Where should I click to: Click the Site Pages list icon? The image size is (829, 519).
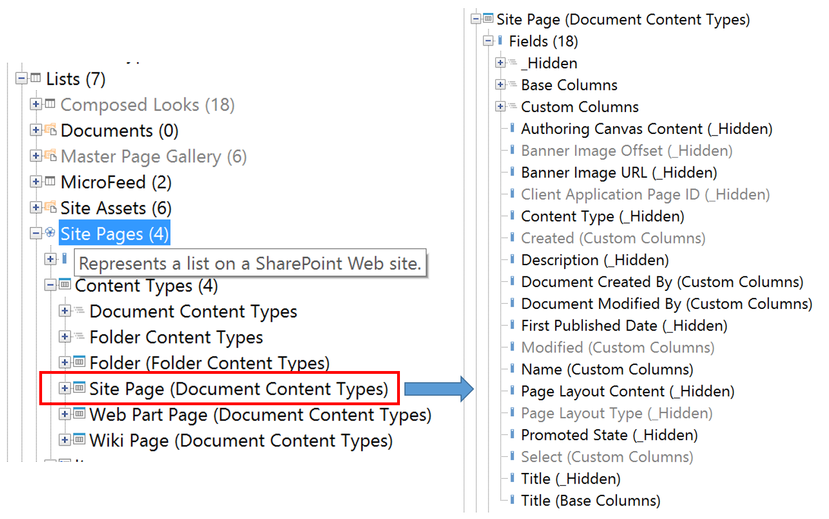point(50,233)
